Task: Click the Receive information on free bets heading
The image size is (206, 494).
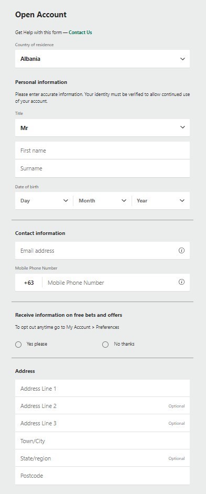Action: pyautogui.click(x=69, y=315)
